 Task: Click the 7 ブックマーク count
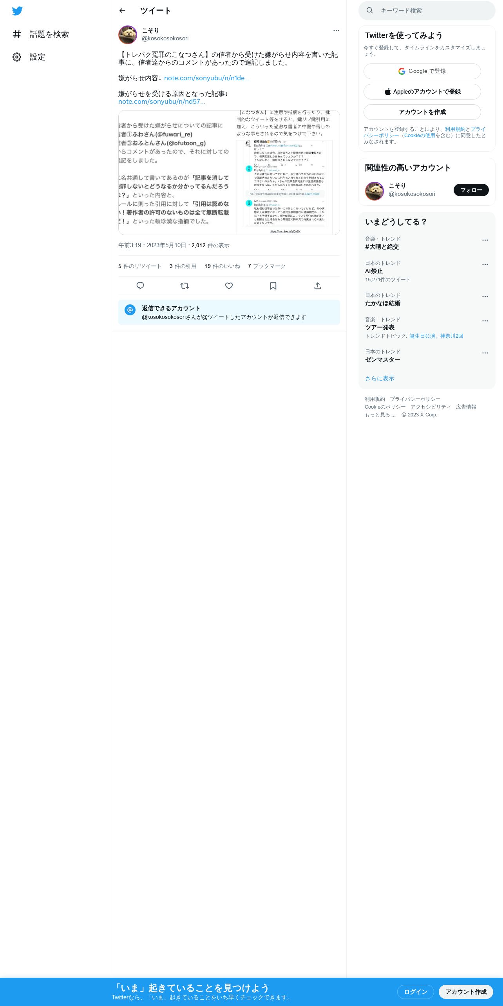click(267, 266)
